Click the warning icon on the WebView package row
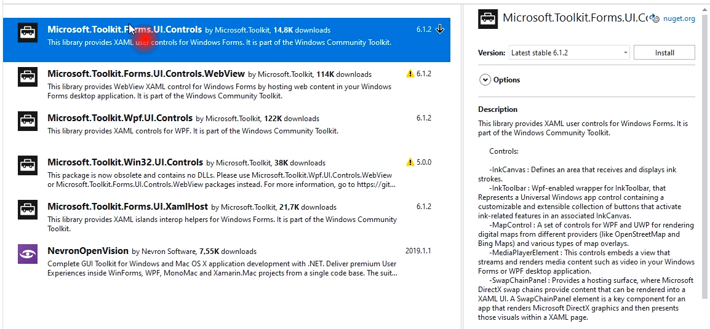This screenshot has height=329, width=710. [x=410, y=74]
